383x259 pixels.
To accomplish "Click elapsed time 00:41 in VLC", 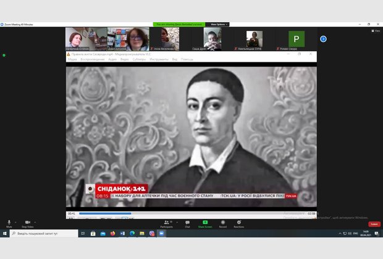I will click(72, 213).
